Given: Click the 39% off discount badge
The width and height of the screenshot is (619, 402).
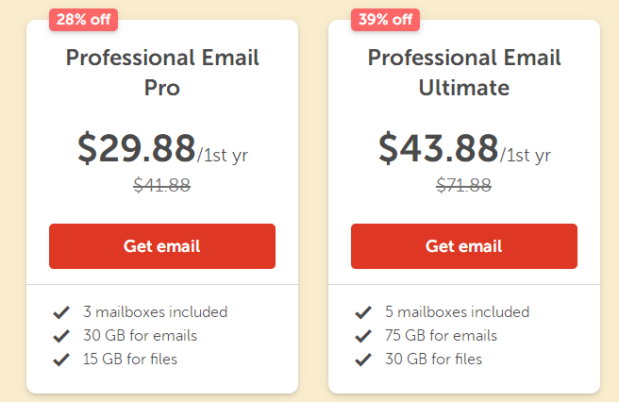Looking at the screenshot, I should [x=385, y=19].
